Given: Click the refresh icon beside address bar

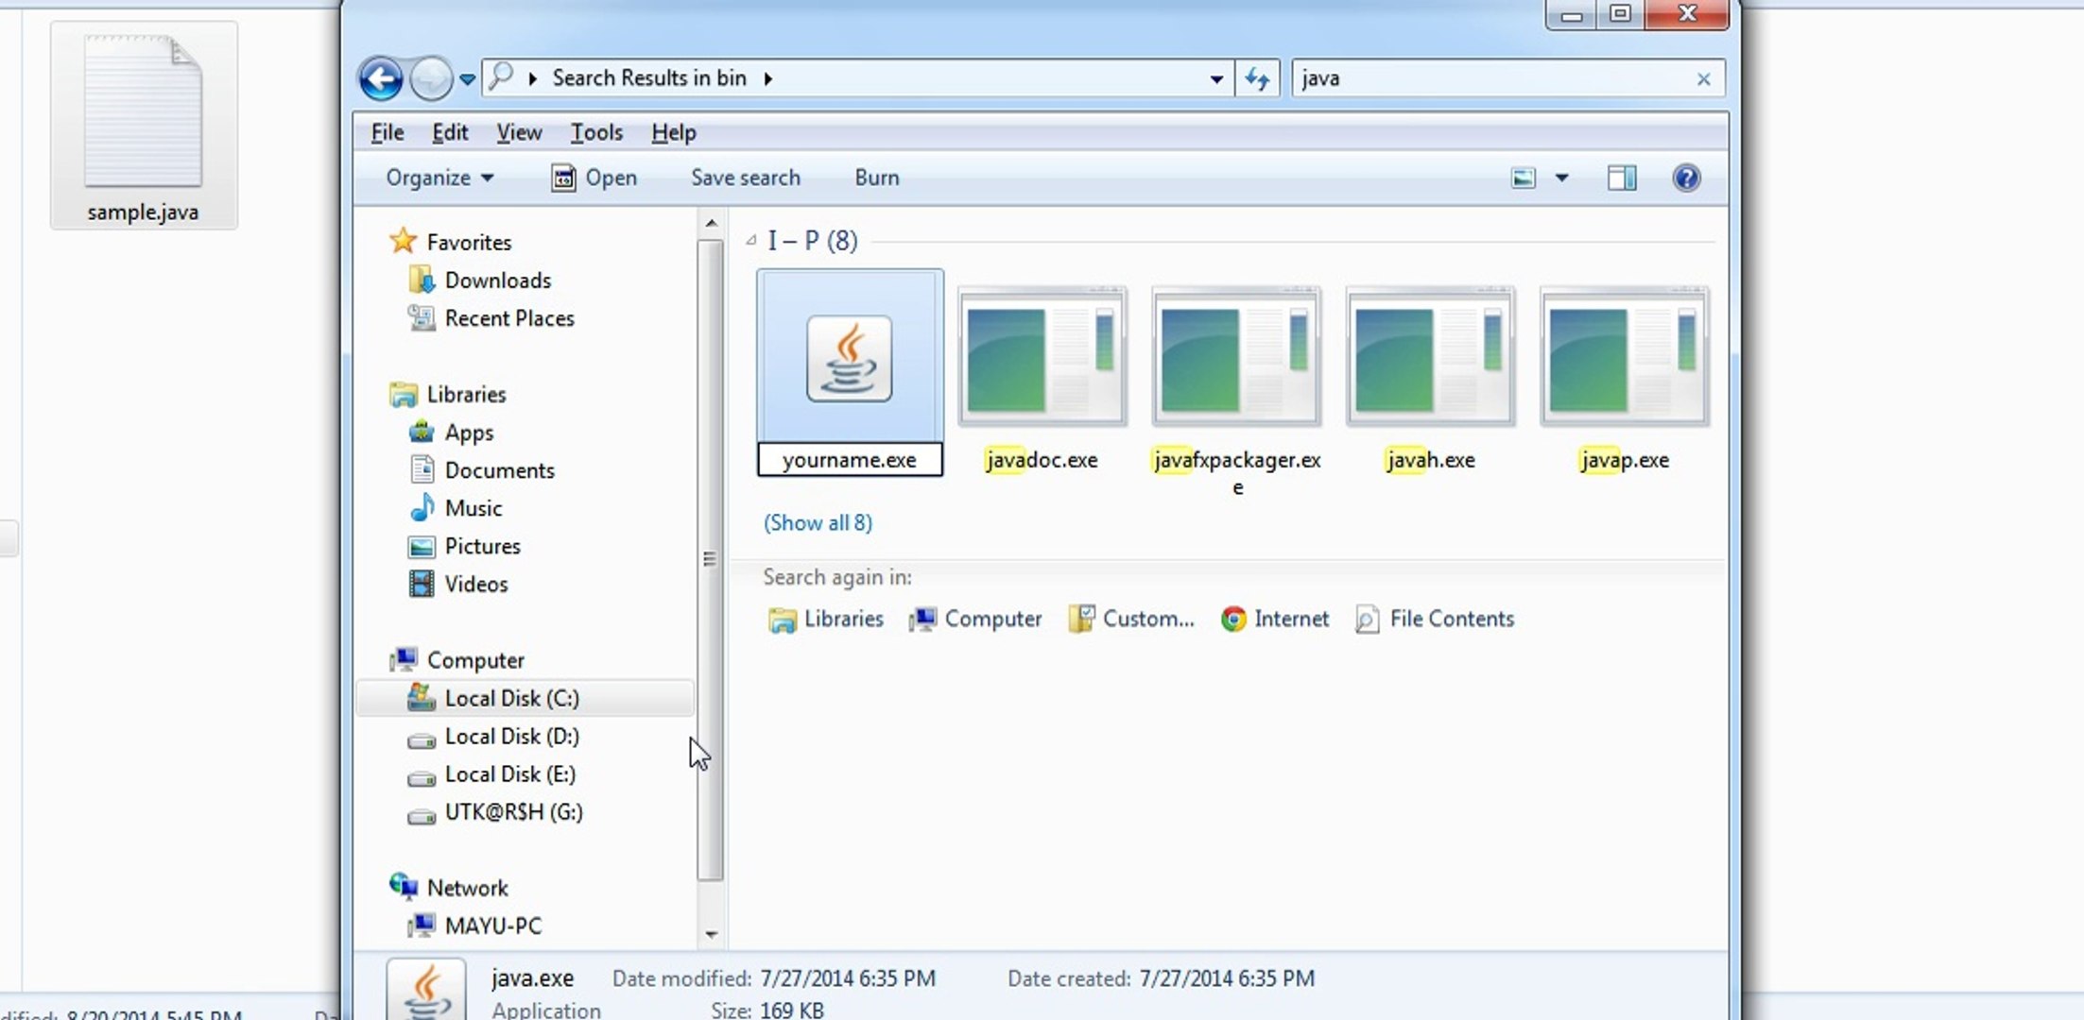Looking at the screenshot, I should pos(1257,78).
